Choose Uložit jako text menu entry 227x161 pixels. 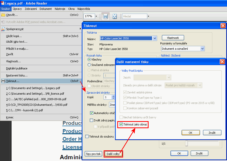(41, 42)
